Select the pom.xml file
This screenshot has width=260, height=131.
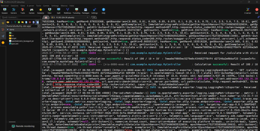click(14, 44)
